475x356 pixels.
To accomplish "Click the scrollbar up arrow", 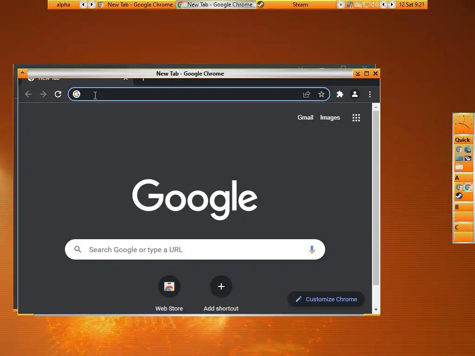I will pyautogui.click(x=376, y=107).
